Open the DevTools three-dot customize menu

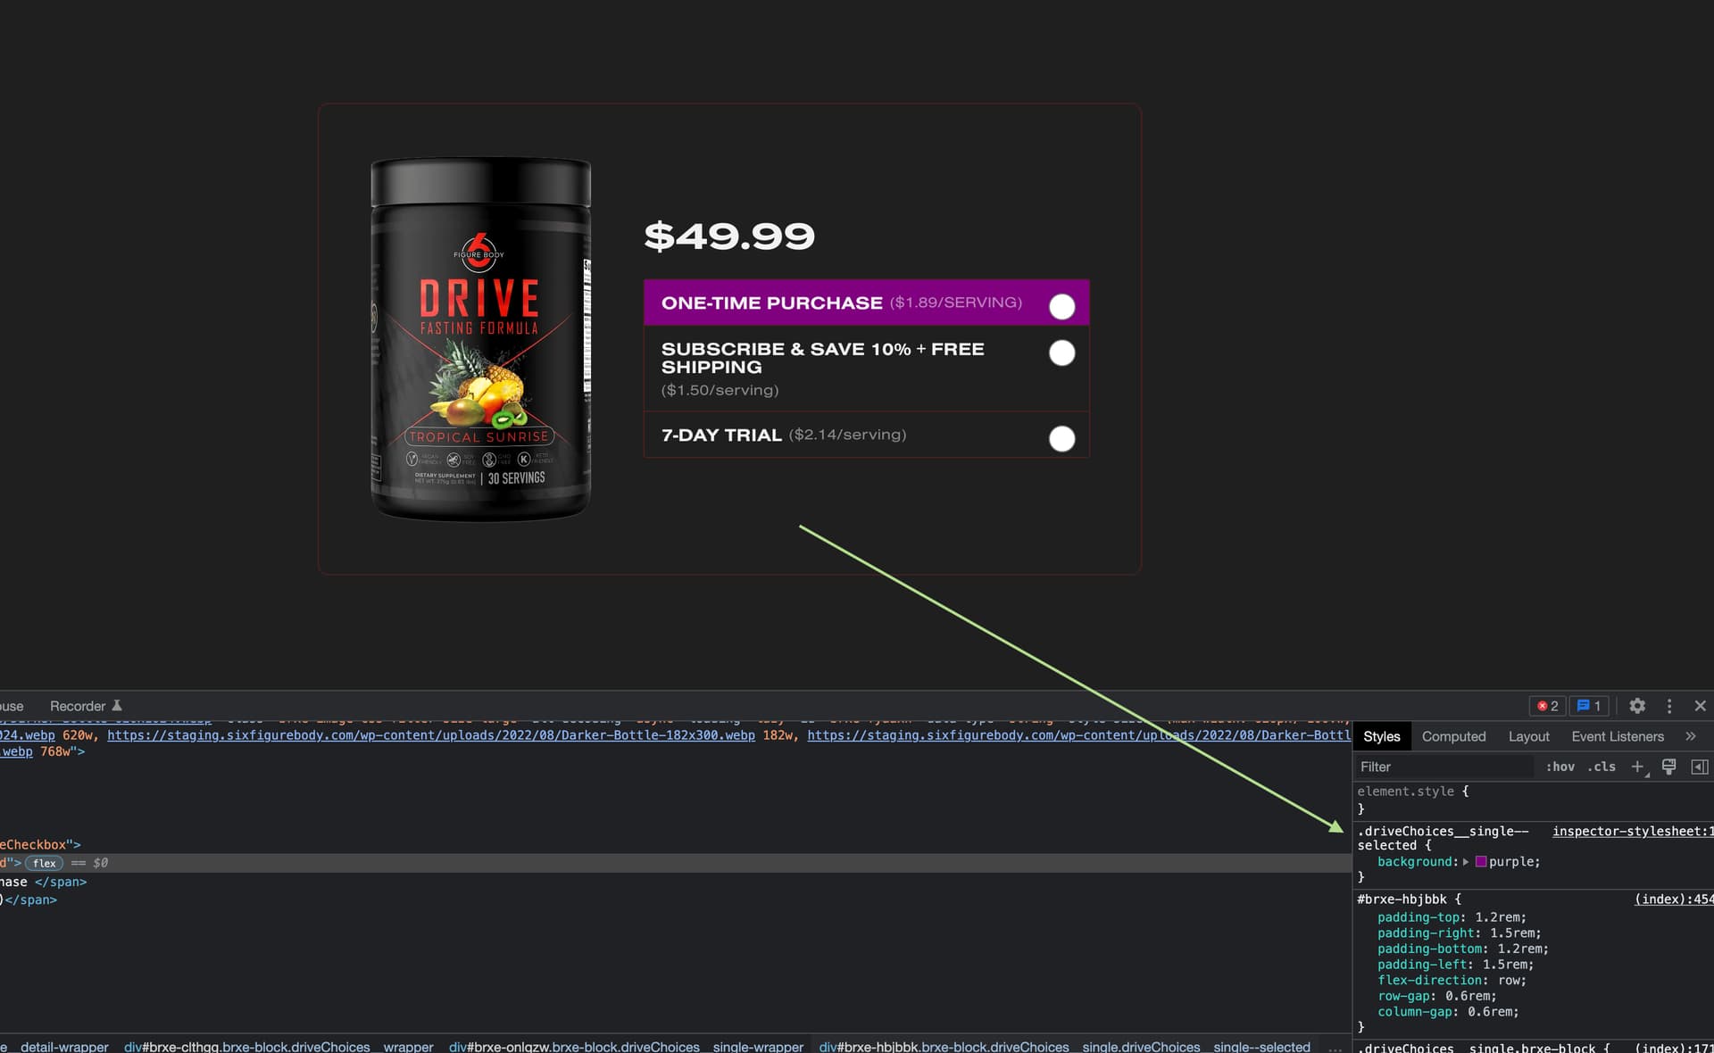tap(1669, 706)
